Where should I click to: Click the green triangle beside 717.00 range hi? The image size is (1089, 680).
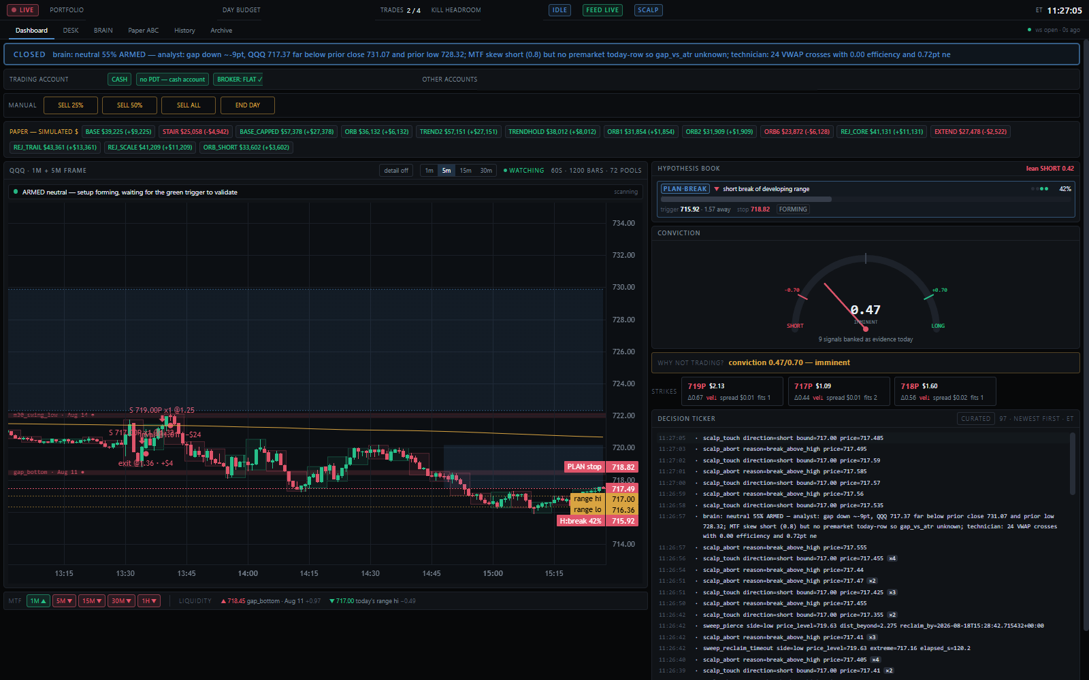[331, 601]
